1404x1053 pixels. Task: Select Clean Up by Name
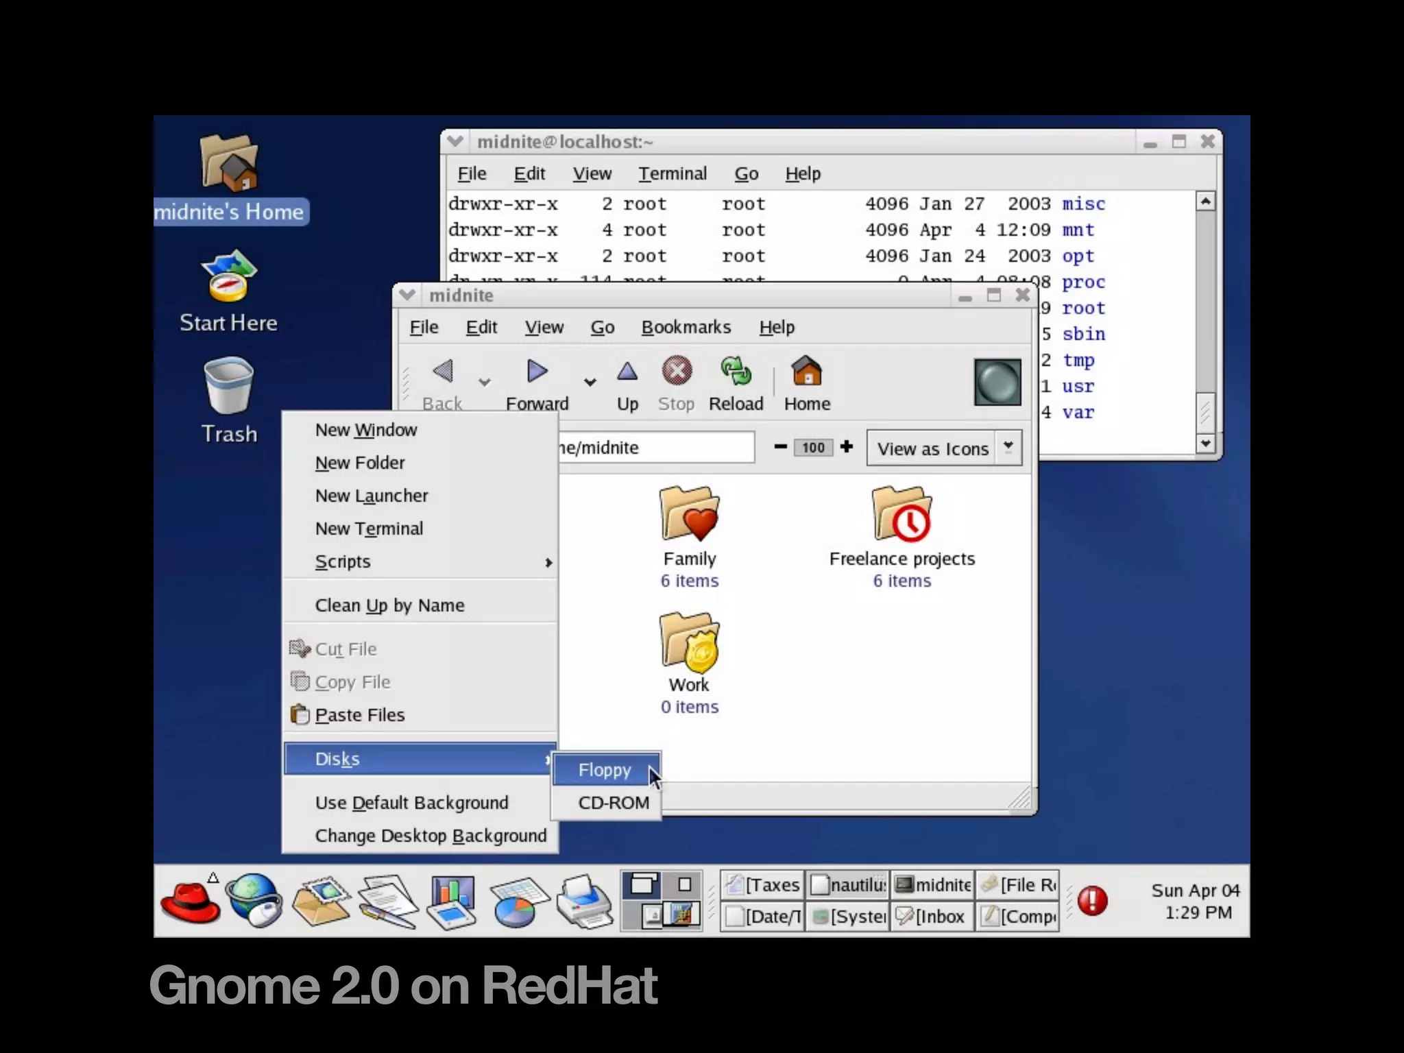point(420,605)
